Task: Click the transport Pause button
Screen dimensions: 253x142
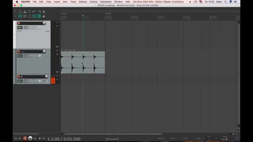Action: click(x=44, y=138)
